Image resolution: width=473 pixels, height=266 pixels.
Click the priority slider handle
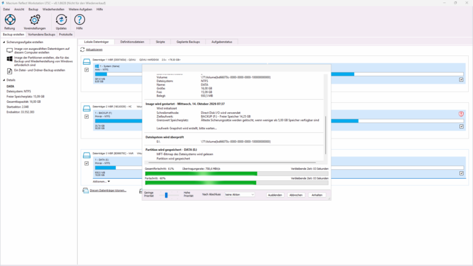[166, 195]
